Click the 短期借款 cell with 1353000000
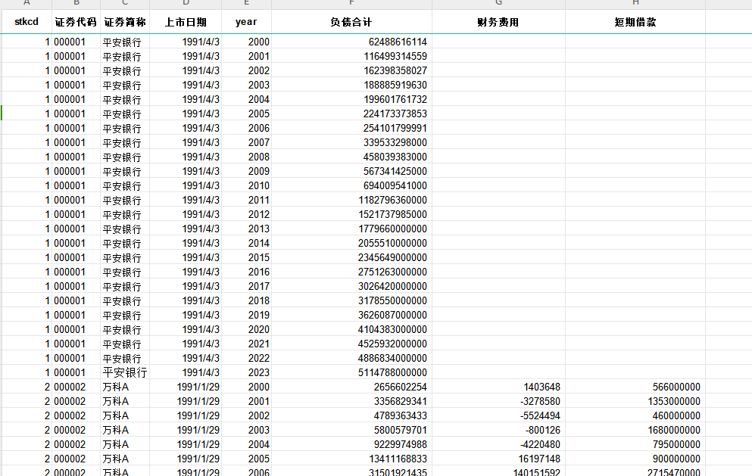This screenshot has height=476, width=752. pos(635,401)
